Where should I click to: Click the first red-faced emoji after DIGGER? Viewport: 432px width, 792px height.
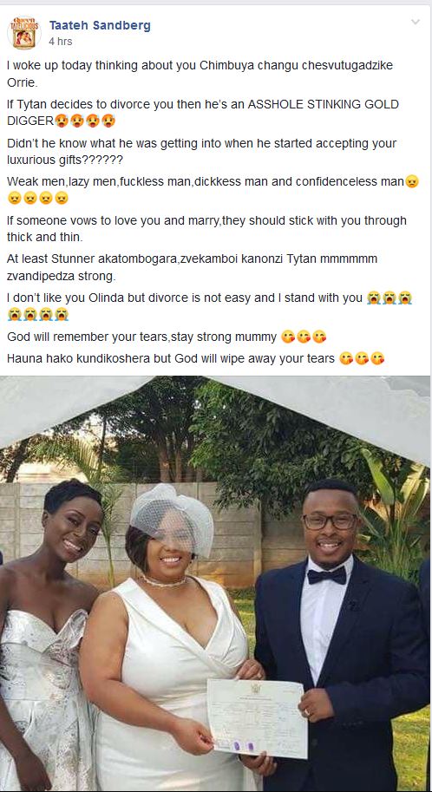pos(62,121)
